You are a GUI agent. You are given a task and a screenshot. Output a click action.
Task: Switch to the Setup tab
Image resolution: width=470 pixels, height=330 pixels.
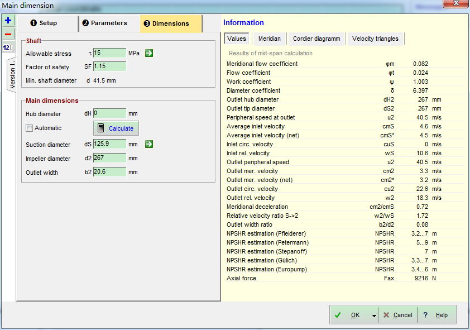pos(48,23)
